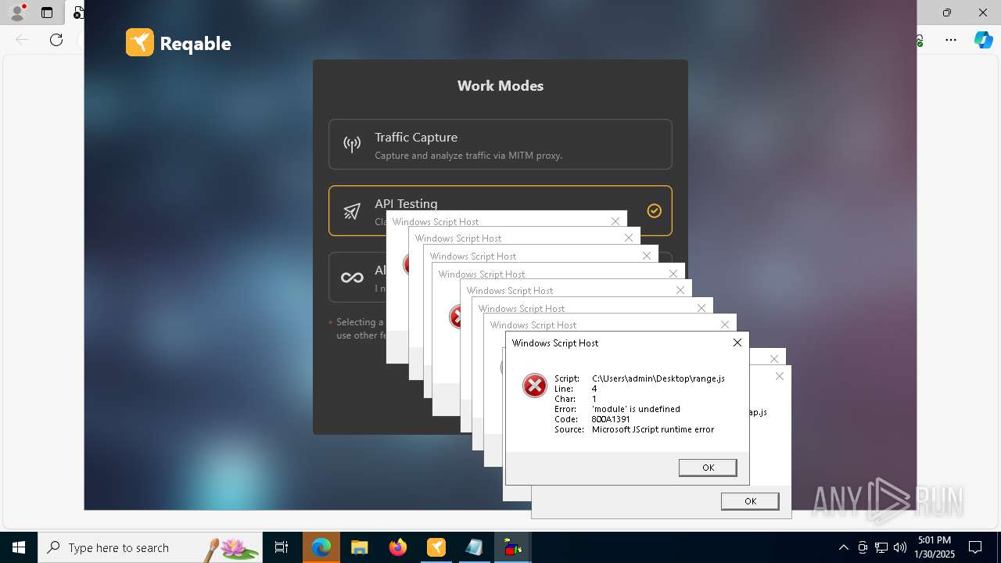This screenshot has width=1001, height=563.
Task: Open Task View on the taskbar
Action: 282,547
